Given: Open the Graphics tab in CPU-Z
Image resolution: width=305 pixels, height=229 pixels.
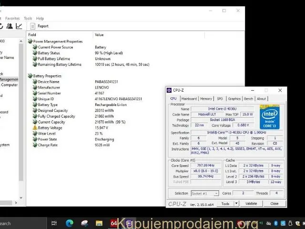Looking at the screenshot, I should coord(234,99).
